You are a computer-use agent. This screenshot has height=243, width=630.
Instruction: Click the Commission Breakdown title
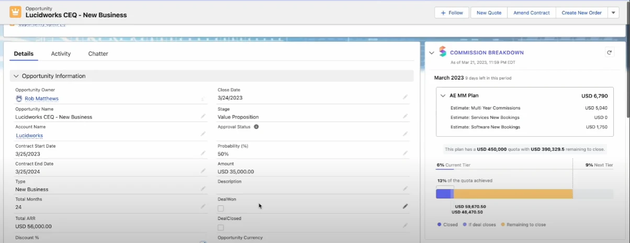pos(487,52)
